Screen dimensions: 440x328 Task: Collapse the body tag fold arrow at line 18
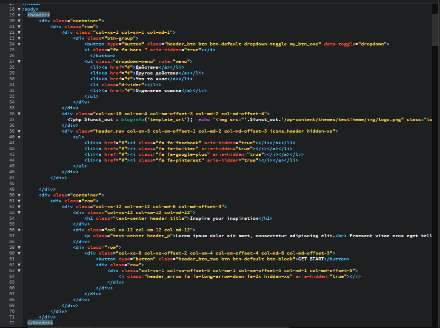coord(19,10)
